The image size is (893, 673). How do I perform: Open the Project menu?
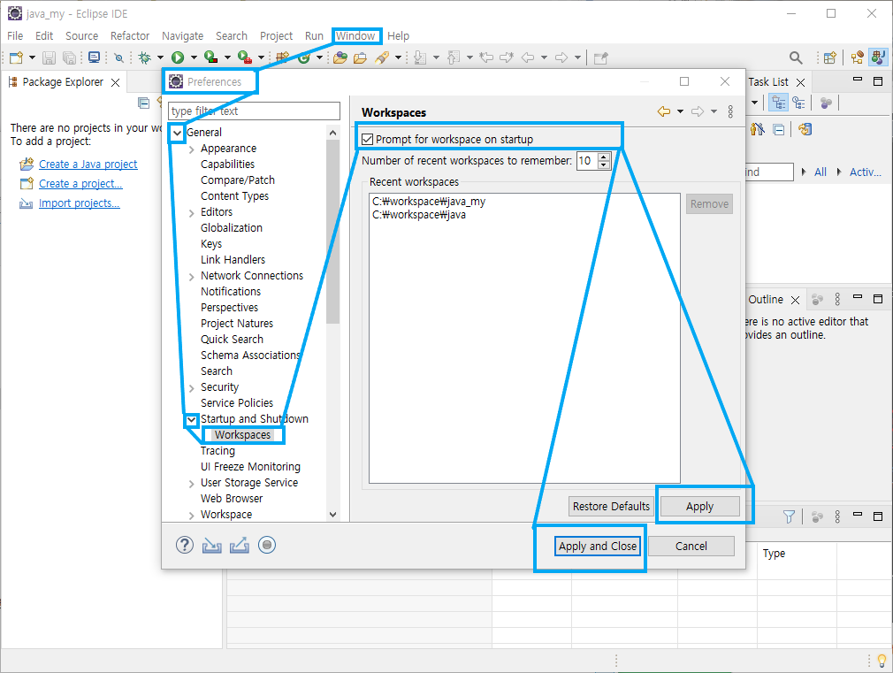tap(276, 36)
